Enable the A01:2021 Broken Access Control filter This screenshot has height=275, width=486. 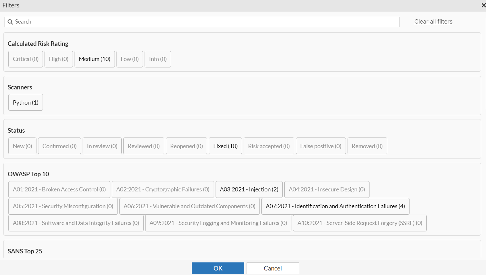coord(59,189)
